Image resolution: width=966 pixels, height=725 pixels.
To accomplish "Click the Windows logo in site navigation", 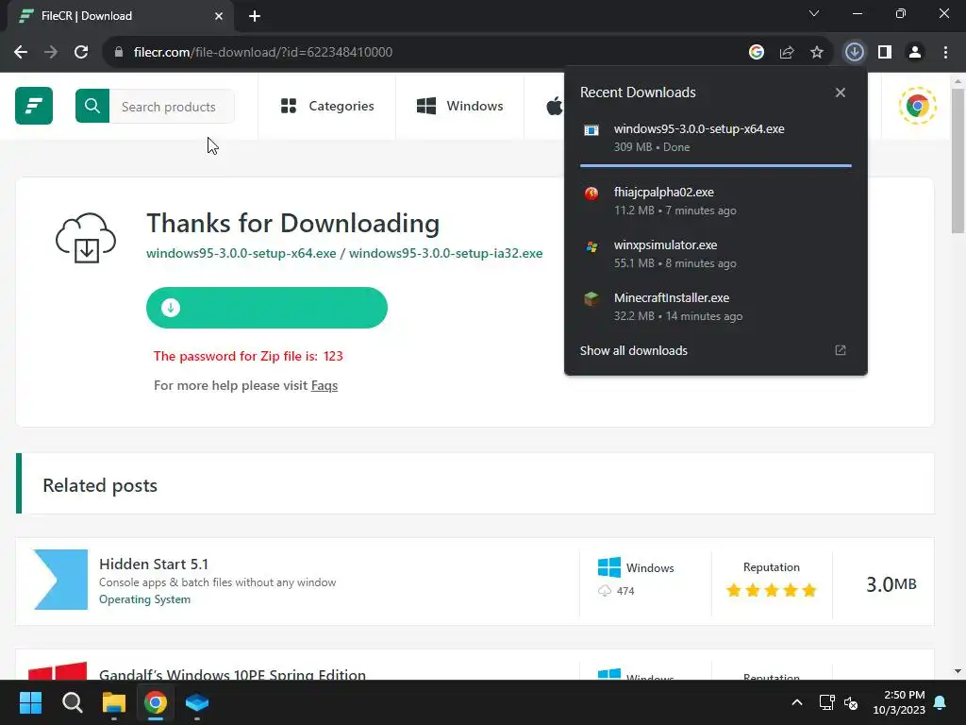I will click(426, 106).
